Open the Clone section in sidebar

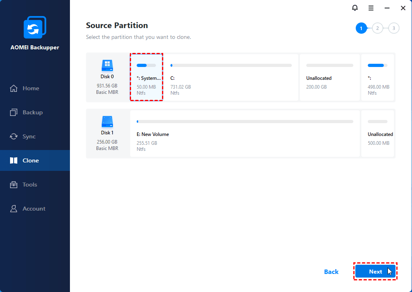pyautogui.click(x=31, y=160)
